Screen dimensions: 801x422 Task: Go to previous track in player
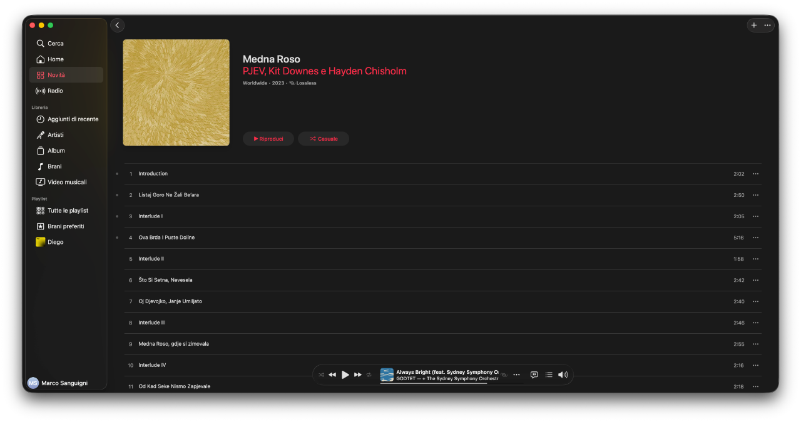click(x=332, y=374)
